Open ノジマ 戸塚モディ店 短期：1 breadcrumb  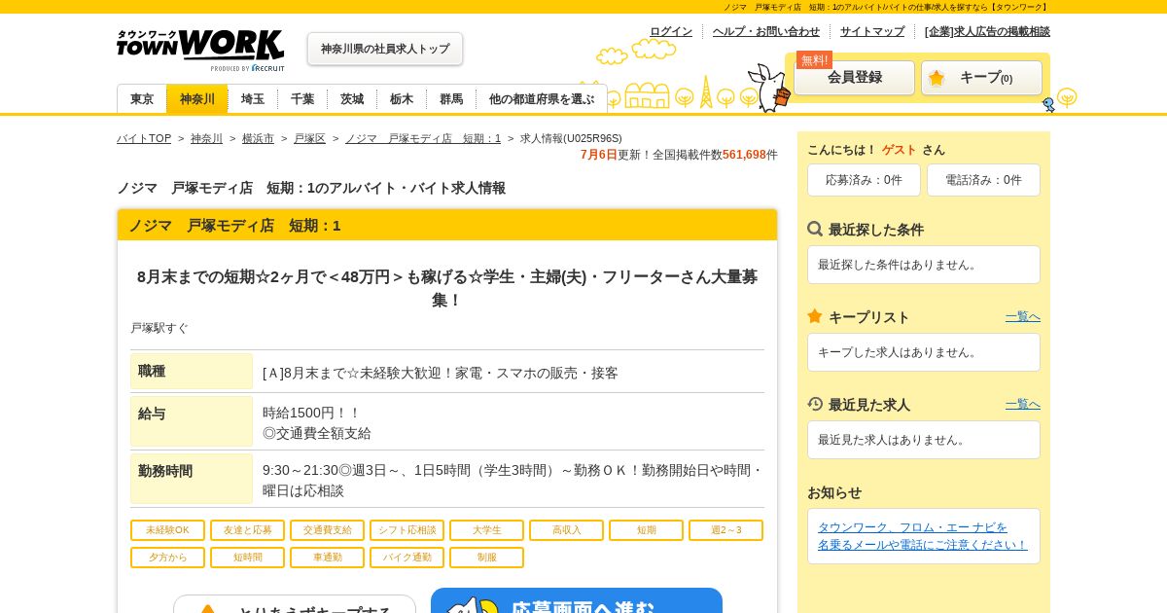pyautogui.click(x=423, y=138)
